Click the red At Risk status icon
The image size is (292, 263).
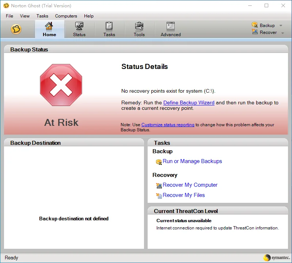click(x=61, y=85)
